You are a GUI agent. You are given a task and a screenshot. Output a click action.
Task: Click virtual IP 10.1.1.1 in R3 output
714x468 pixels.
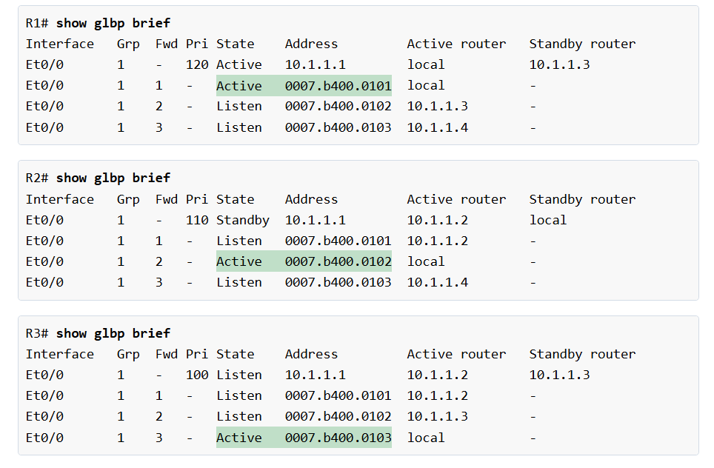pos(315,375)
